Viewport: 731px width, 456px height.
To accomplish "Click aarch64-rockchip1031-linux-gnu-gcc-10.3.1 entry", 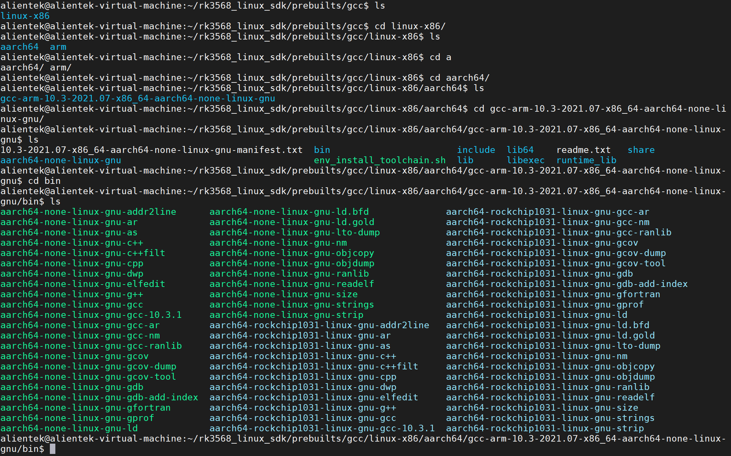I will (x=322, y=429).
